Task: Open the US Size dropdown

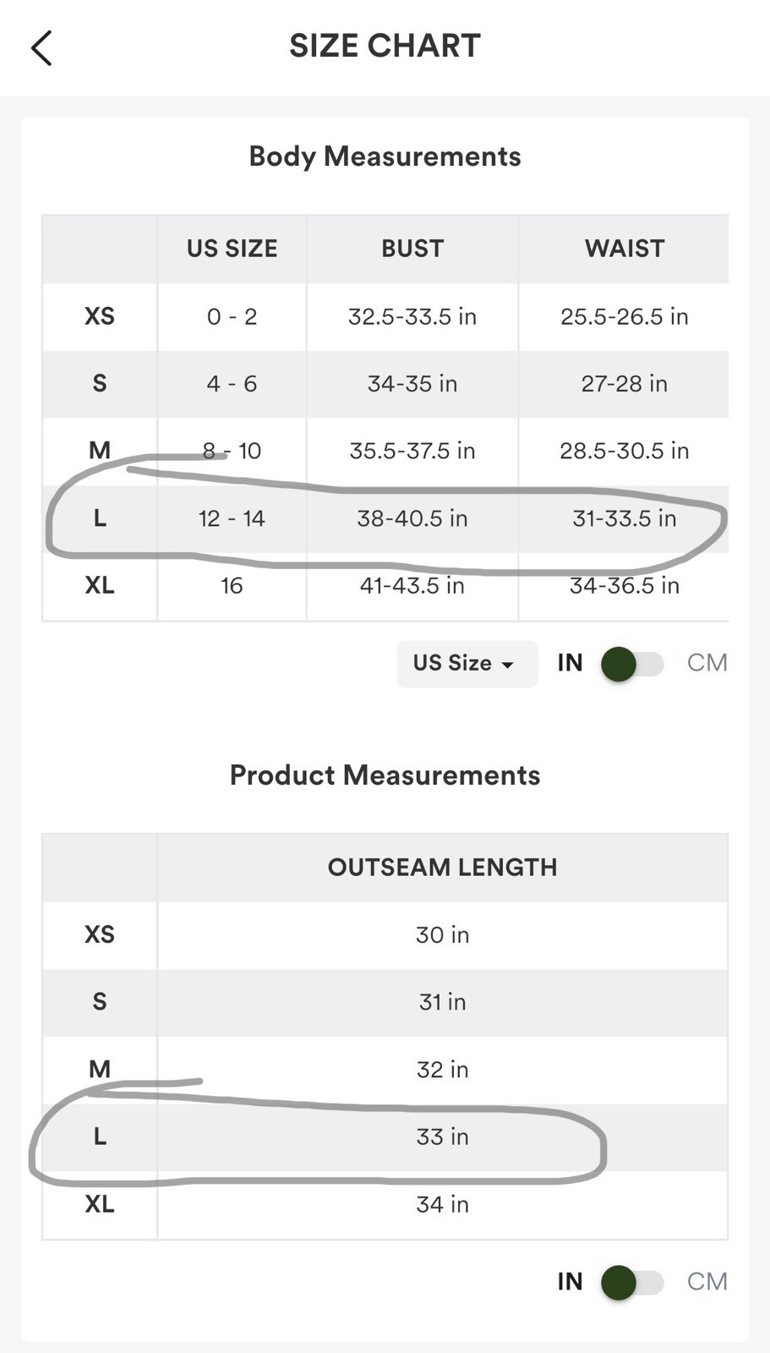Action: point(467,664)
